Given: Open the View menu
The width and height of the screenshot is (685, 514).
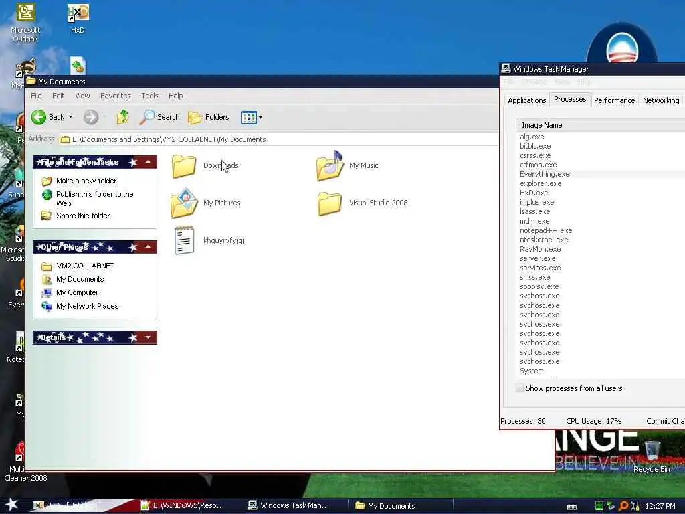Looking at the screenshot, I should coord(82,96).
